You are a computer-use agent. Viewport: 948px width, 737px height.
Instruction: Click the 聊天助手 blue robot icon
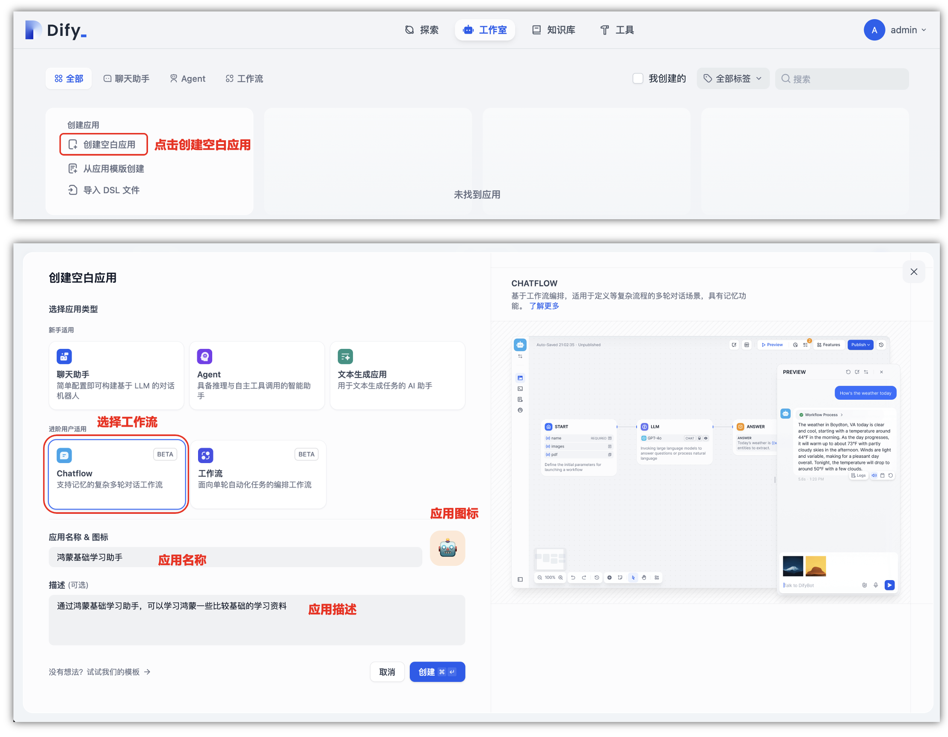click(x=64, y=357)
